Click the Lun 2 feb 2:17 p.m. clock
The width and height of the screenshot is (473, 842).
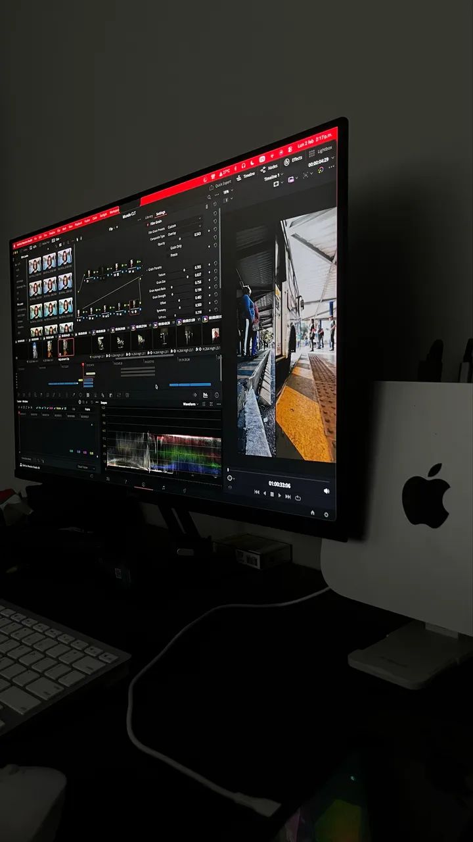315,140
